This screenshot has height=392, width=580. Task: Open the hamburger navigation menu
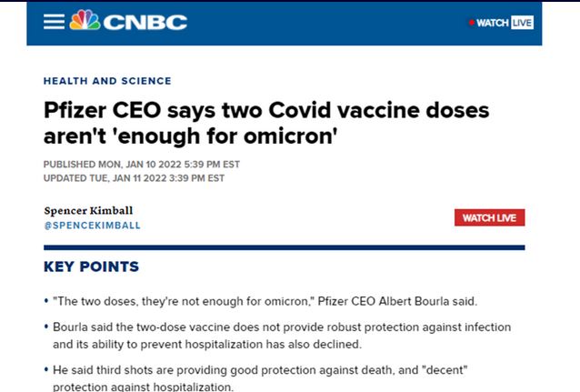[x=55, y=22]
